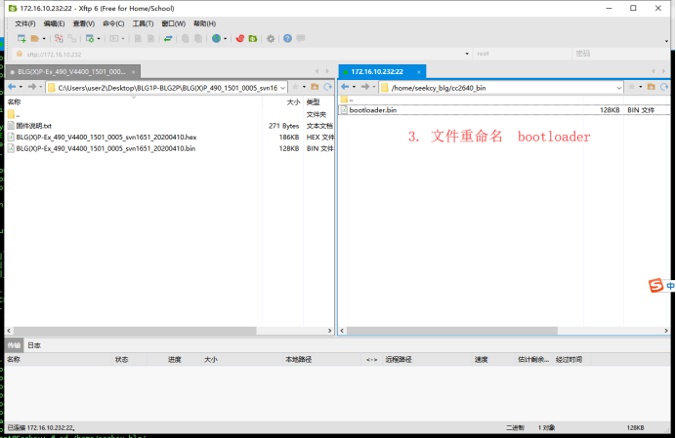This screenshot has width=676, height=438.
Task: Close the 172.16.10.232:22 remote tab
Action: (419, 72)
